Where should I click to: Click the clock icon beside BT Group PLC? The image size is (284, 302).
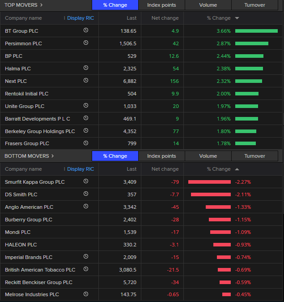[86, 30]
